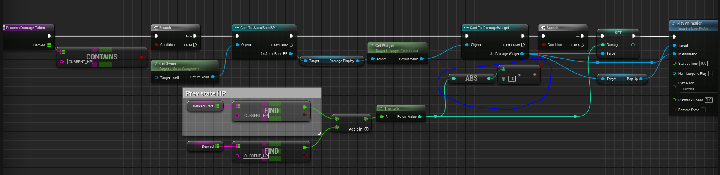Select the Prev state HP comment header
720x175 pixels.
click(252, 93)
